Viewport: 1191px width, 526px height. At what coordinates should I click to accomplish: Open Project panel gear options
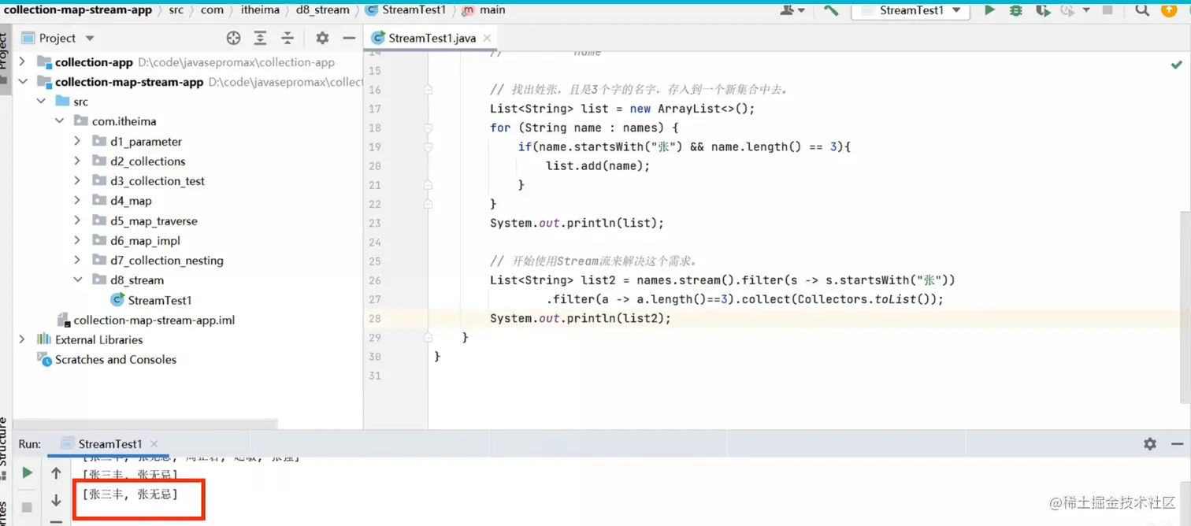point(322,38)
